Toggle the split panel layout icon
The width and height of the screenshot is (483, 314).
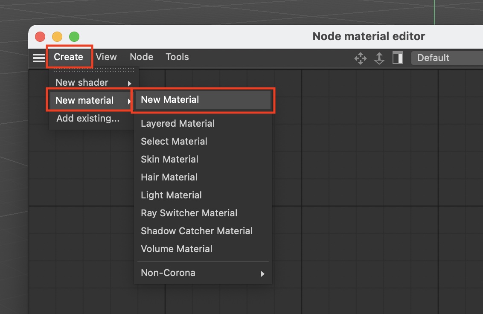398,58
